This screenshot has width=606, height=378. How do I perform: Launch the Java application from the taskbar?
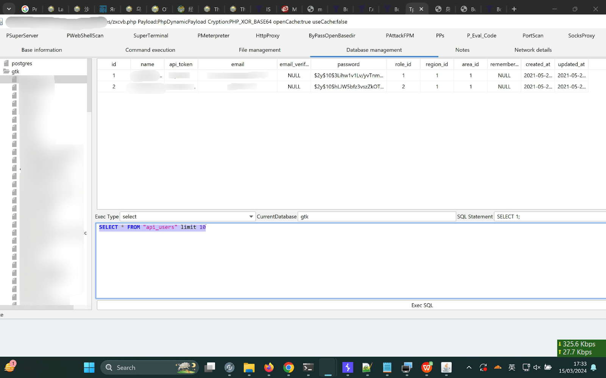pos(446,367)
